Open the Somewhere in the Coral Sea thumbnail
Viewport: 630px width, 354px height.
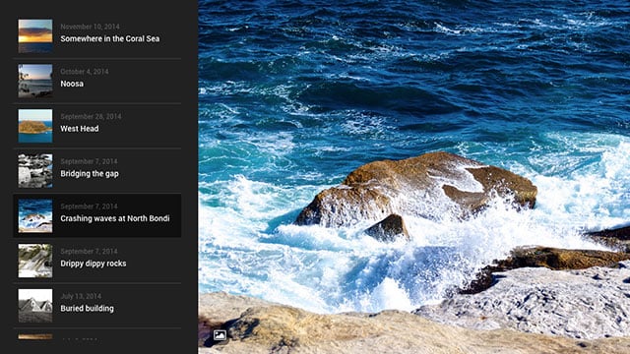pos(35,36)
